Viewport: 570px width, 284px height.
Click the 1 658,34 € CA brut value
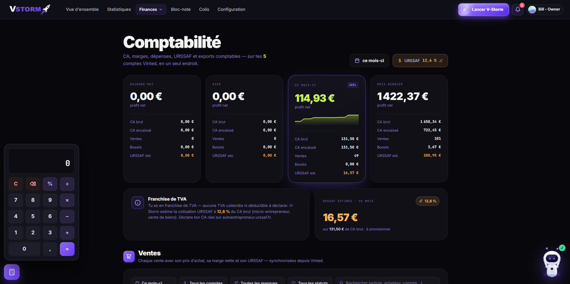(x=430, y=122)
